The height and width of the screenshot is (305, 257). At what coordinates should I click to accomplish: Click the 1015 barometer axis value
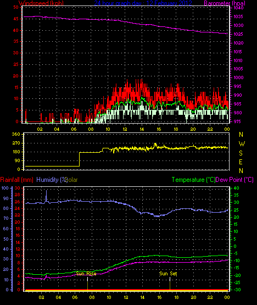[238, 52]
